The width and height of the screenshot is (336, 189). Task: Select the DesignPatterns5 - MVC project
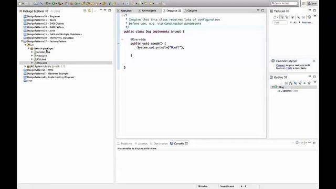(38, 70)
